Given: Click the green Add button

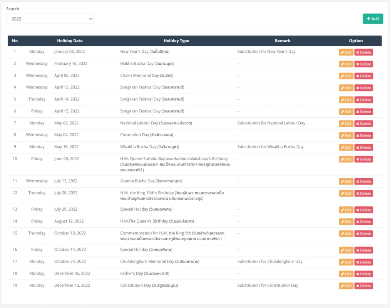Looking at the screenshot, I should click(373, 19).
